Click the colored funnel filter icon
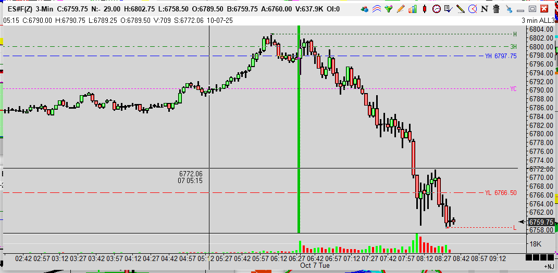558x273 pixels. [389, 9]
